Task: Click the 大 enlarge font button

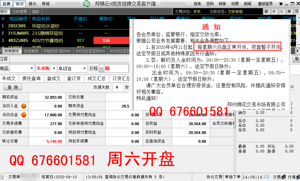Action: (x=274, y=12)
